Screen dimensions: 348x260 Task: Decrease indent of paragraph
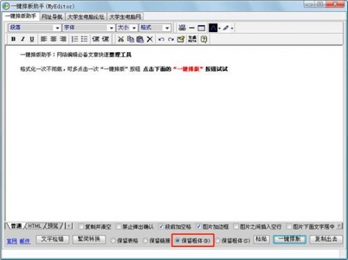[95, 39]
